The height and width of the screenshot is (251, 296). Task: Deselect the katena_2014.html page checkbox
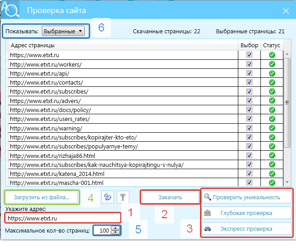click(x=250, y=174)
